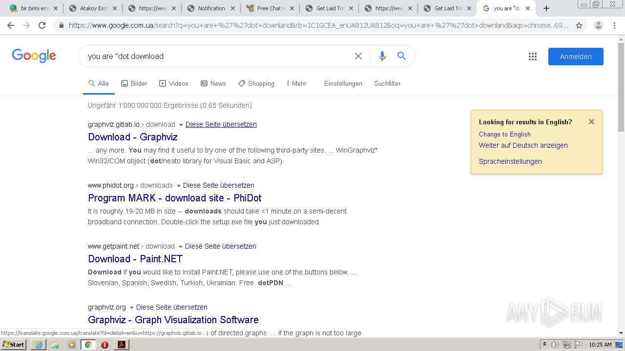Expand the Mehr menu

tap(296, 83)
